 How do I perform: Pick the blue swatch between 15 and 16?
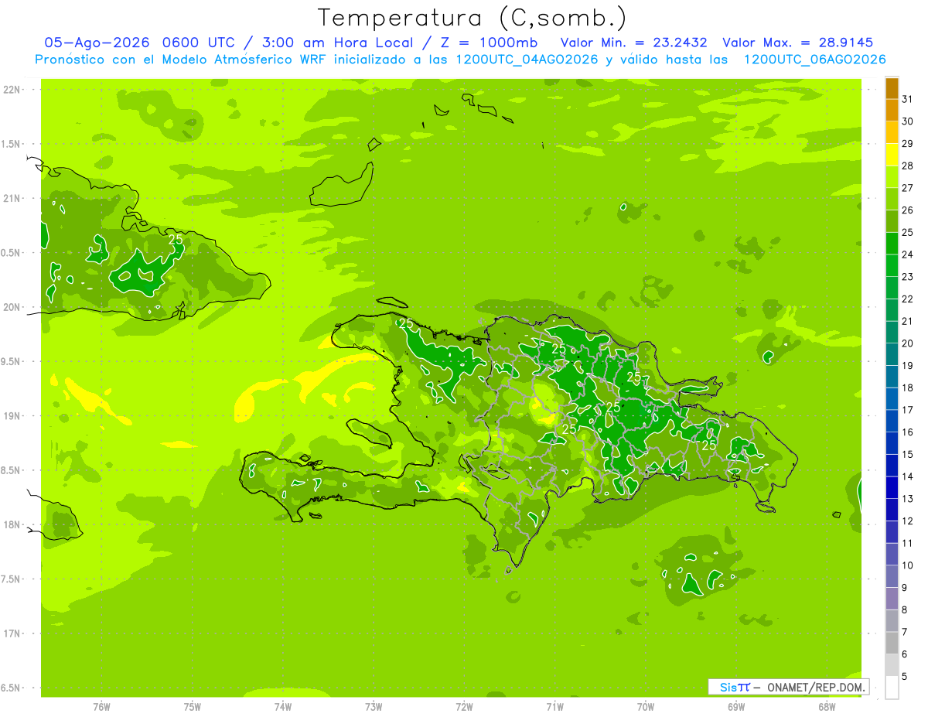(x=892, y=444)
